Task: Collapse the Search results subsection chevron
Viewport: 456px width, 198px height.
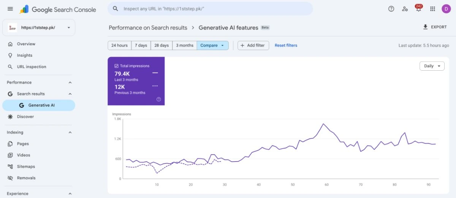Action: pyautogui.click(x=70, y=94)
